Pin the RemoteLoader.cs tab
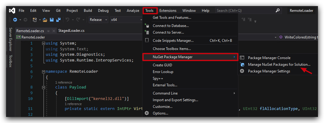 [48, 31]
